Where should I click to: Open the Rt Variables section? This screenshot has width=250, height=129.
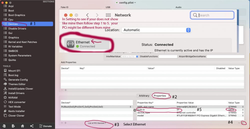click(15, 46)
